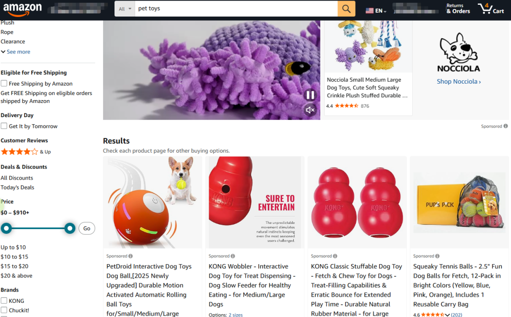Open the shopping cart icon

(491, 8)
